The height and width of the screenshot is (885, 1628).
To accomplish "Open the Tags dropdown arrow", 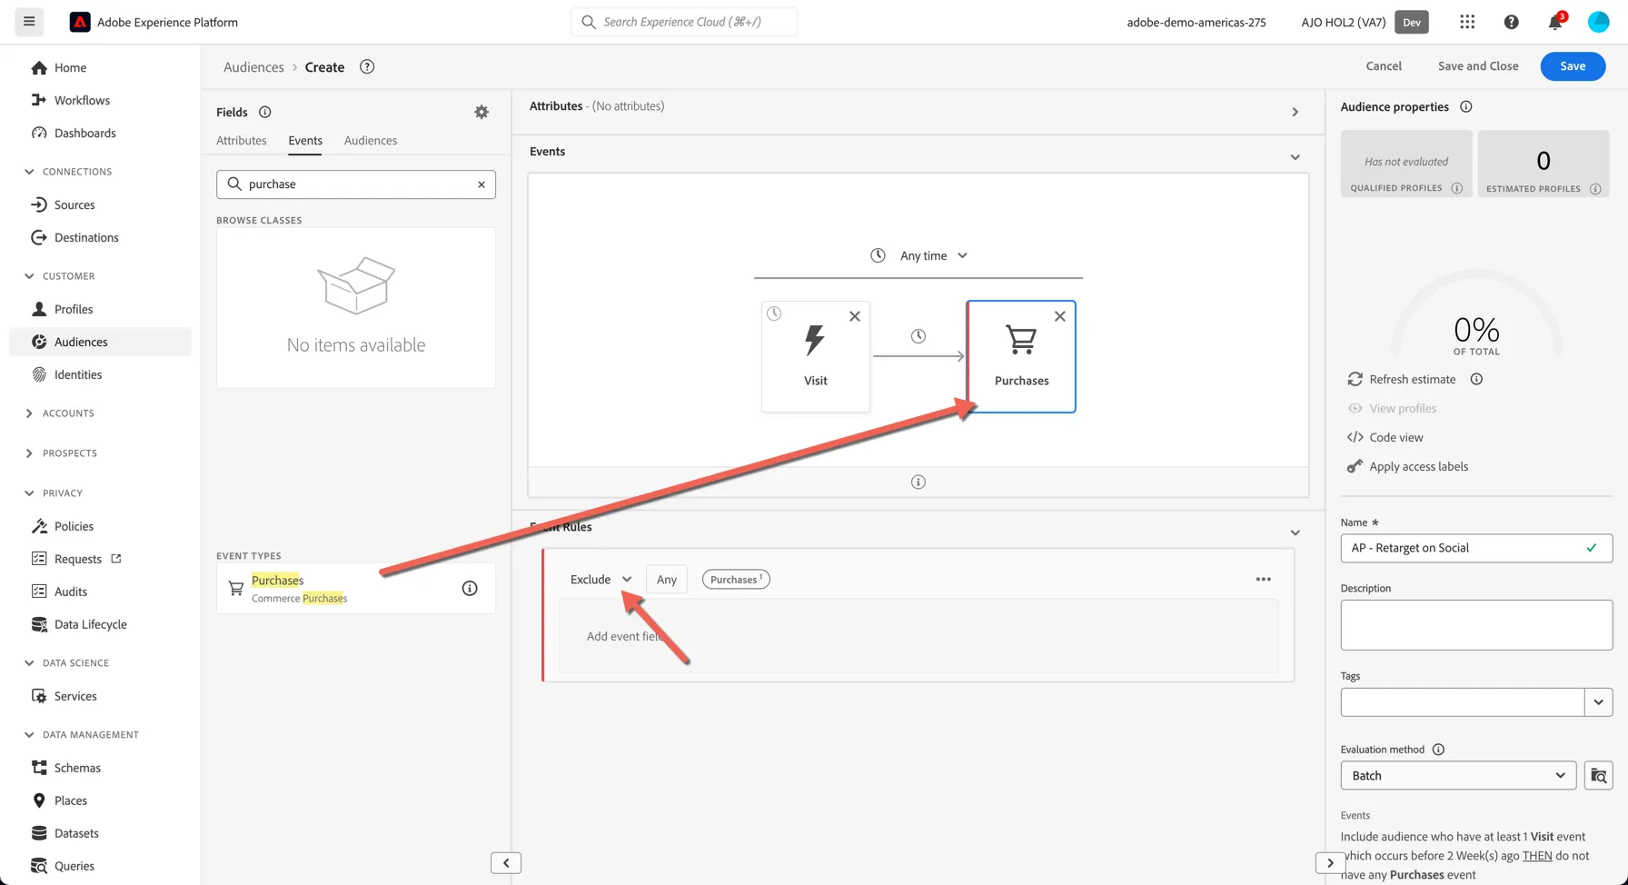I will coord(1598,701).
